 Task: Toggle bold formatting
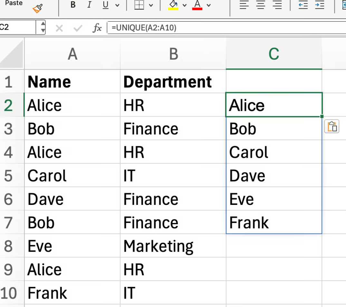point(73,5)
